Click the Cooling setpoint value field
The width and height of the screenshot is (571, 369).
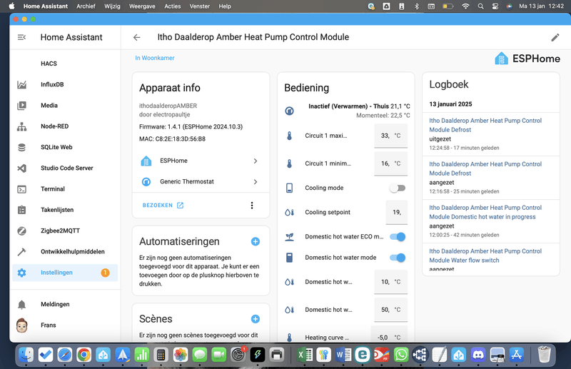397,213
